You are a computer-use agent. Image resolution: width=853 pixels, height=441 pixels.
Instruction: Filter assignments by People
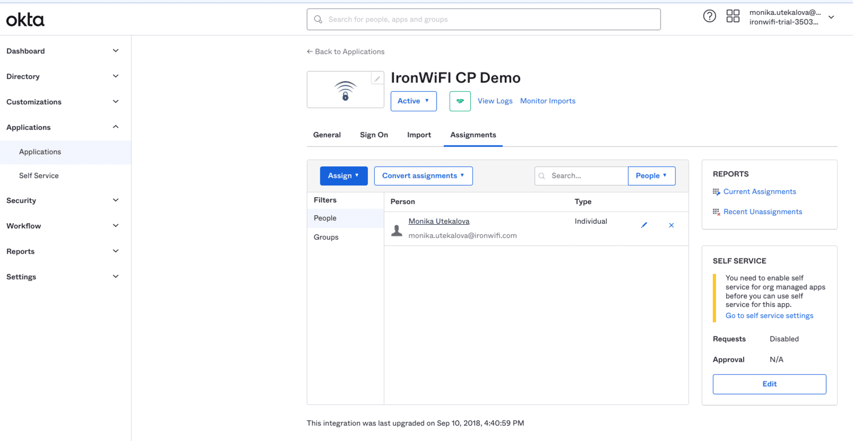[345, 218]
